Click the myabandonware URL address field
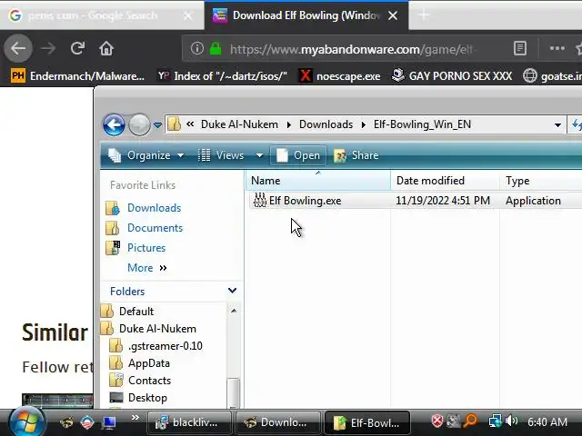 click(353, 49)
